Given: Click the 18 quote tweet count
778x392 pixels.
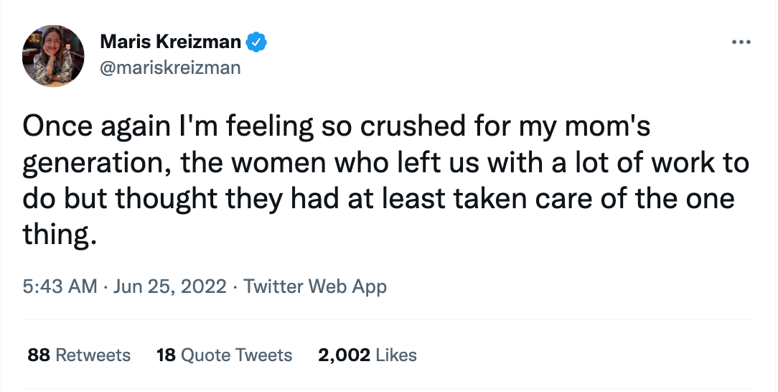Looking at the screenshot, I should click(166, 355).
